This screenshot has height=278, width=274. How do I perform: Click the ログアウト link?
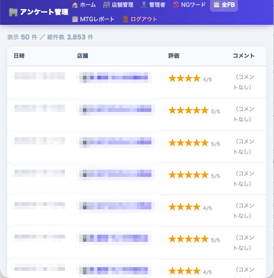[140, 19]
